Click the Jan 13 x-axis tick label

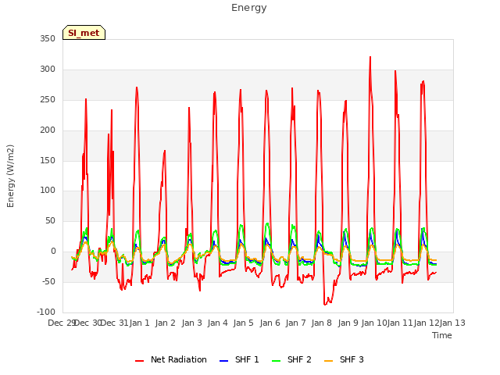452,323
